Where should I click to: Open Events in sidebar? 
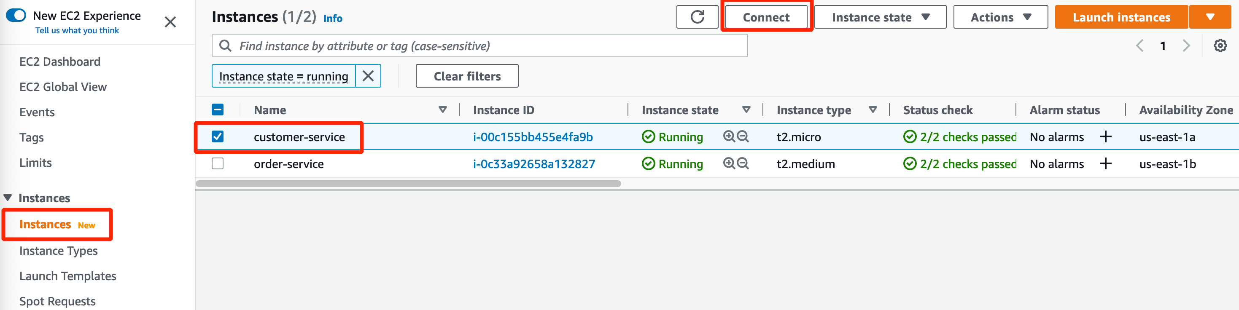[37, 112]
